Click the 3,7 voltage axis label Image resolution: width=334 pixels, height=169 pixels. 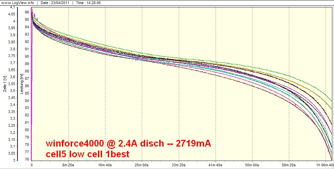point(13,63)
